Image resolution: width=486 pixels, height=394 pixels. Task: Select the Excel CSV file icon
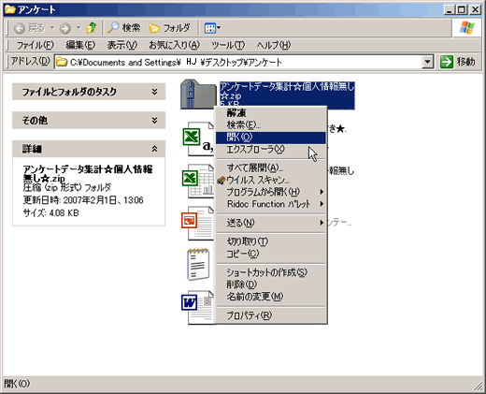[198, 139]
